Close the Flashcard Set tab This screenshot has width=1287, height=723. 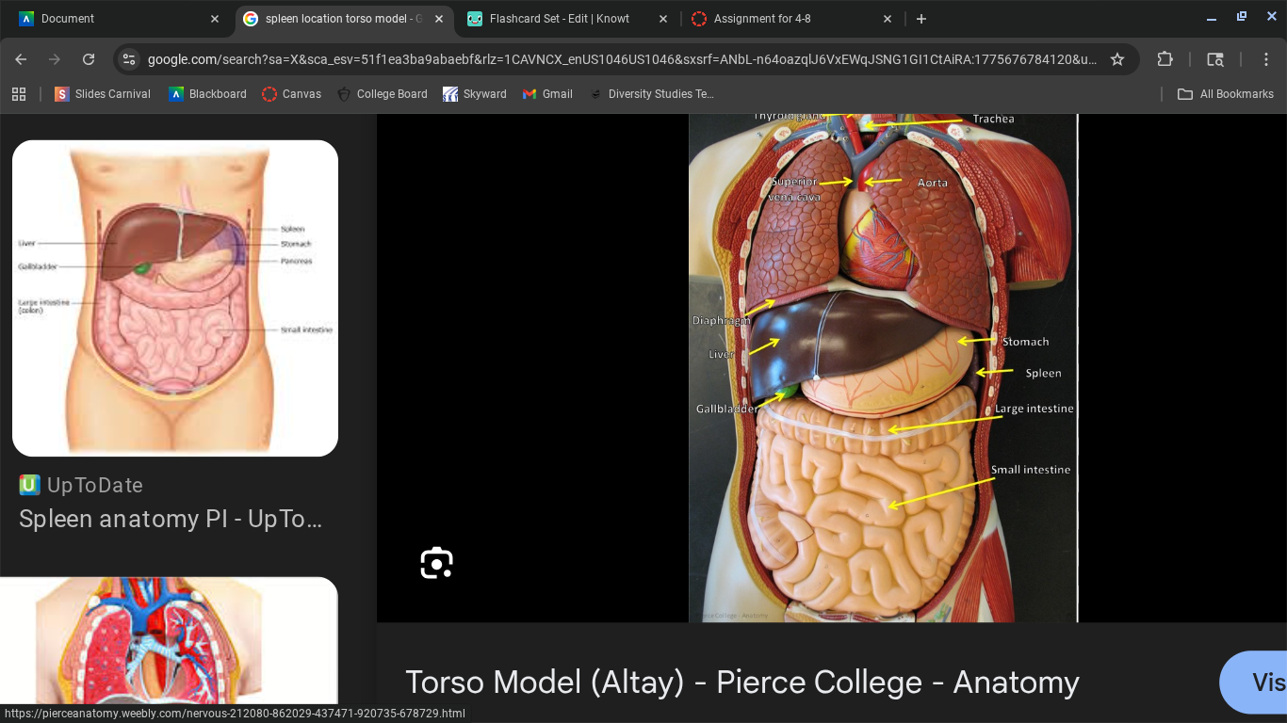(663, 19)
